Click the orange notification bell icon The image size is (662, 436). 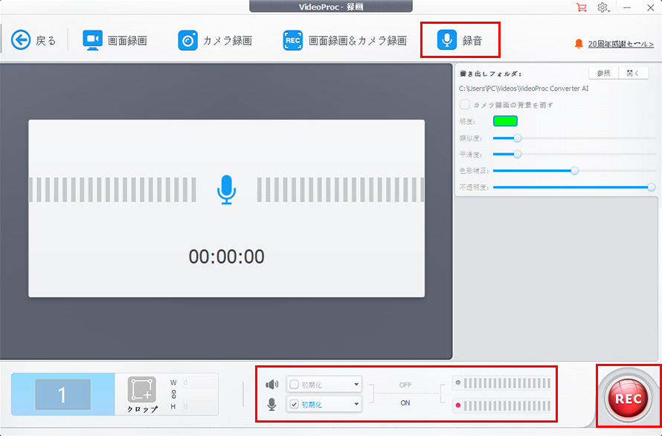pyautogui.click(x=579, y=43)
